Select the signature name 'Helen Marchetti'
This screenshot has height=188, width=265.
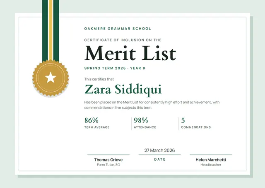[x=211, y=160]
